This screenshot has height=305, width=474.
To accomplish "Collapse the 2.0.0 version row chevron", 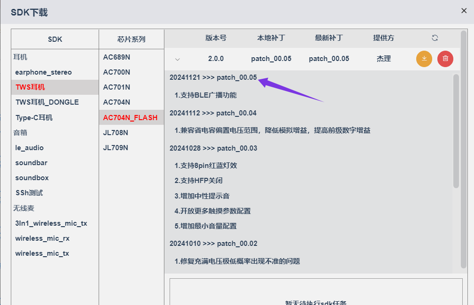I will pos(178,59).
